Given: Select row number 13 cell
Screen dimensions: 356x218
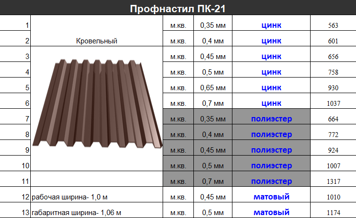Looking at the screenshot, I should click(x=15, y=210).
